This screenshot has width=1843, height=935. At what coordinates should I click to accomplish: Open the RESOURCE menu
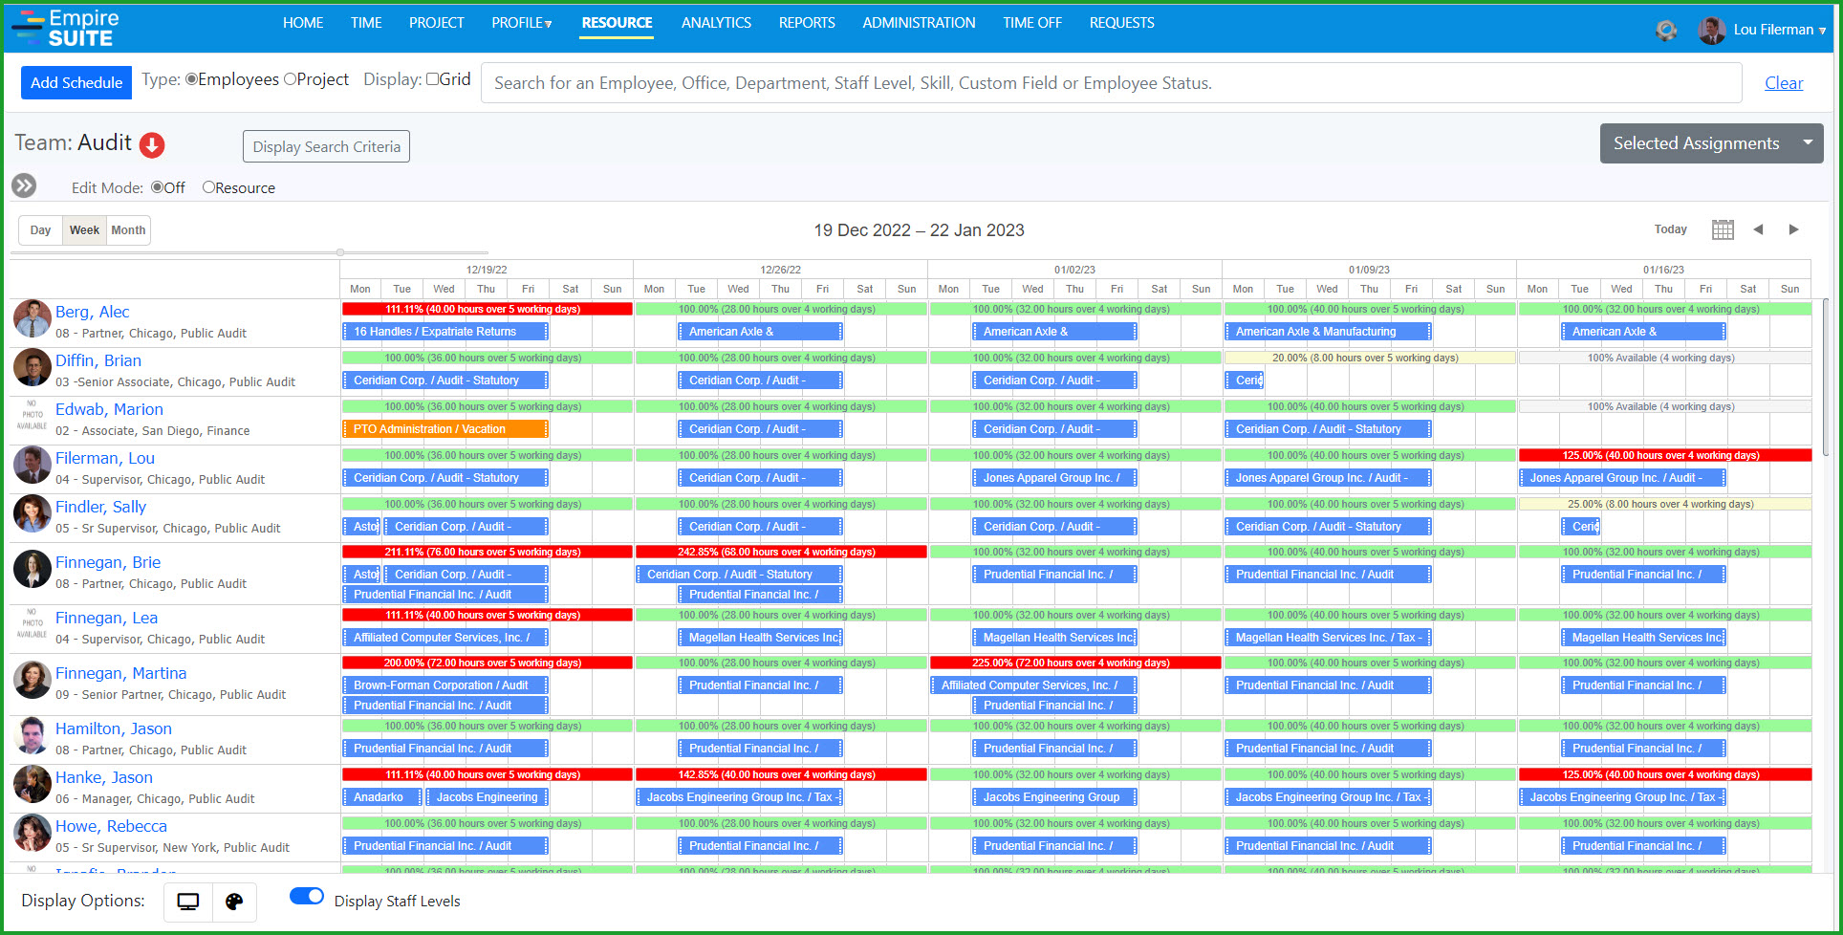point(617,23)
